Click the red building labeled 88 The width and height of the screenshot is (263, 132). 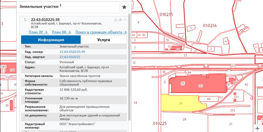(176, 48)
